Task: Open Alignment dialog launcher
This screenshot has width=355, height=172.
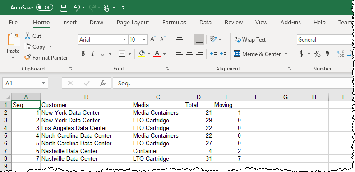Action: pos(289,69)
